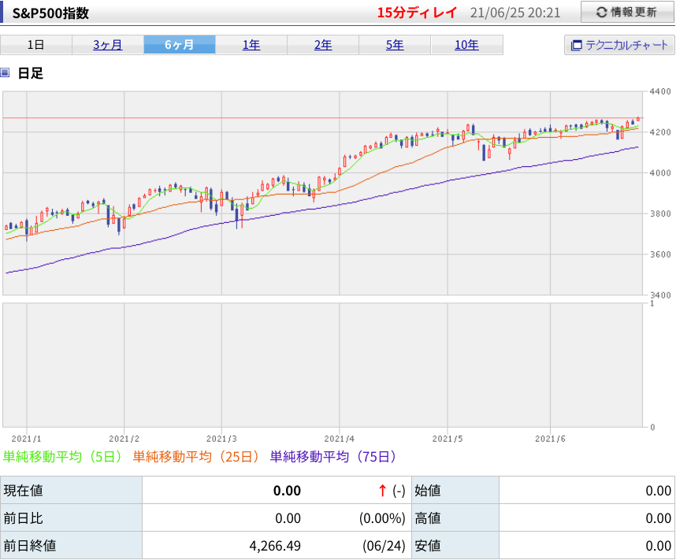Click the 前日終値 value 4,266.49
The width and height of the screenshot is (676, 560).
[x=275, y=546]
